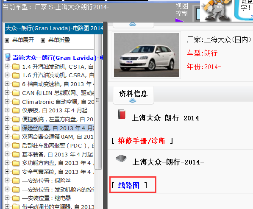This screenshot has height=209, width=253.
Task: Open the 线路图 link
Action: (128, 185)
